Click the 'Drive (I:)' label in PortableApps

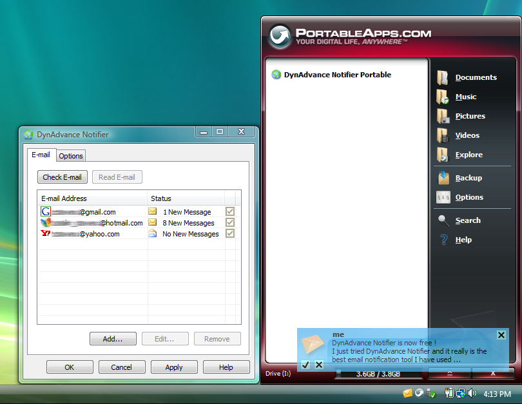tap(278, 374)
